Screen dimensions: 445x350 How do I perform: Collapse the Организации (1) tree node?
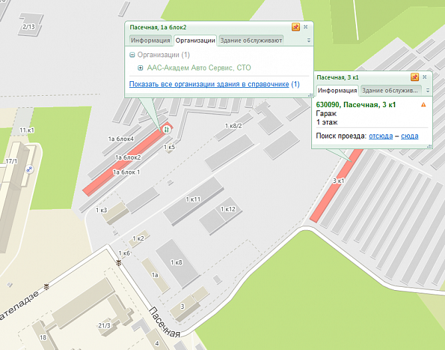tap(132, 55)
